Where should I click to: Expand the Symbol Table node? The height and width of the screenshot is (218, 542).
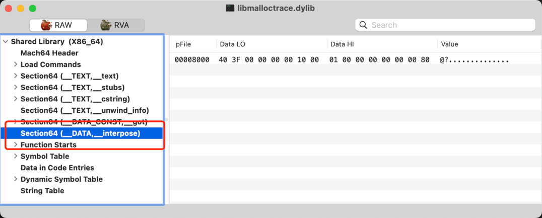point(16,157)
